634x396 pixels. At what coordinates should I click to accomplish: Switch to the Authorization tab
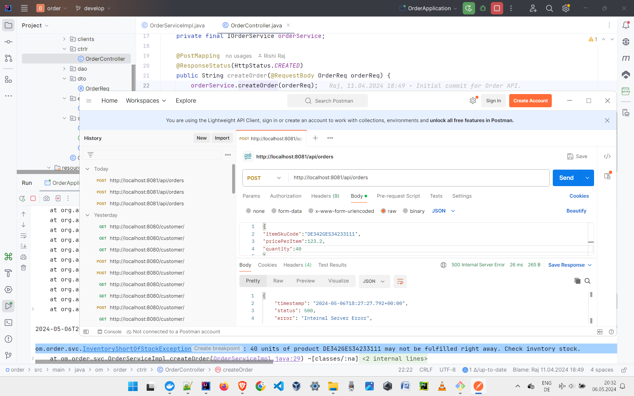coord(285,196)
